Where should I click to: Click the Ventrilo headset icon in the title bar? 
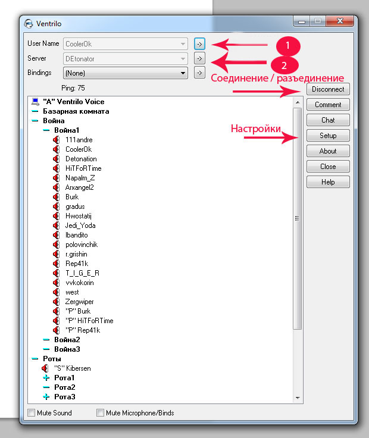tap(29, 24)
